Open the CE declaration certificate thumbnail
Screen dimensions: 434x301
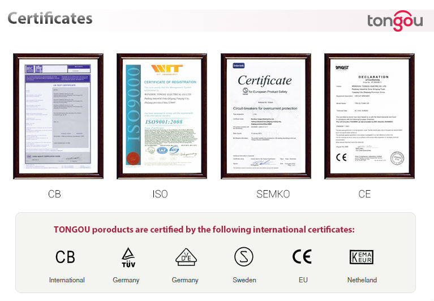coord(369,116)
